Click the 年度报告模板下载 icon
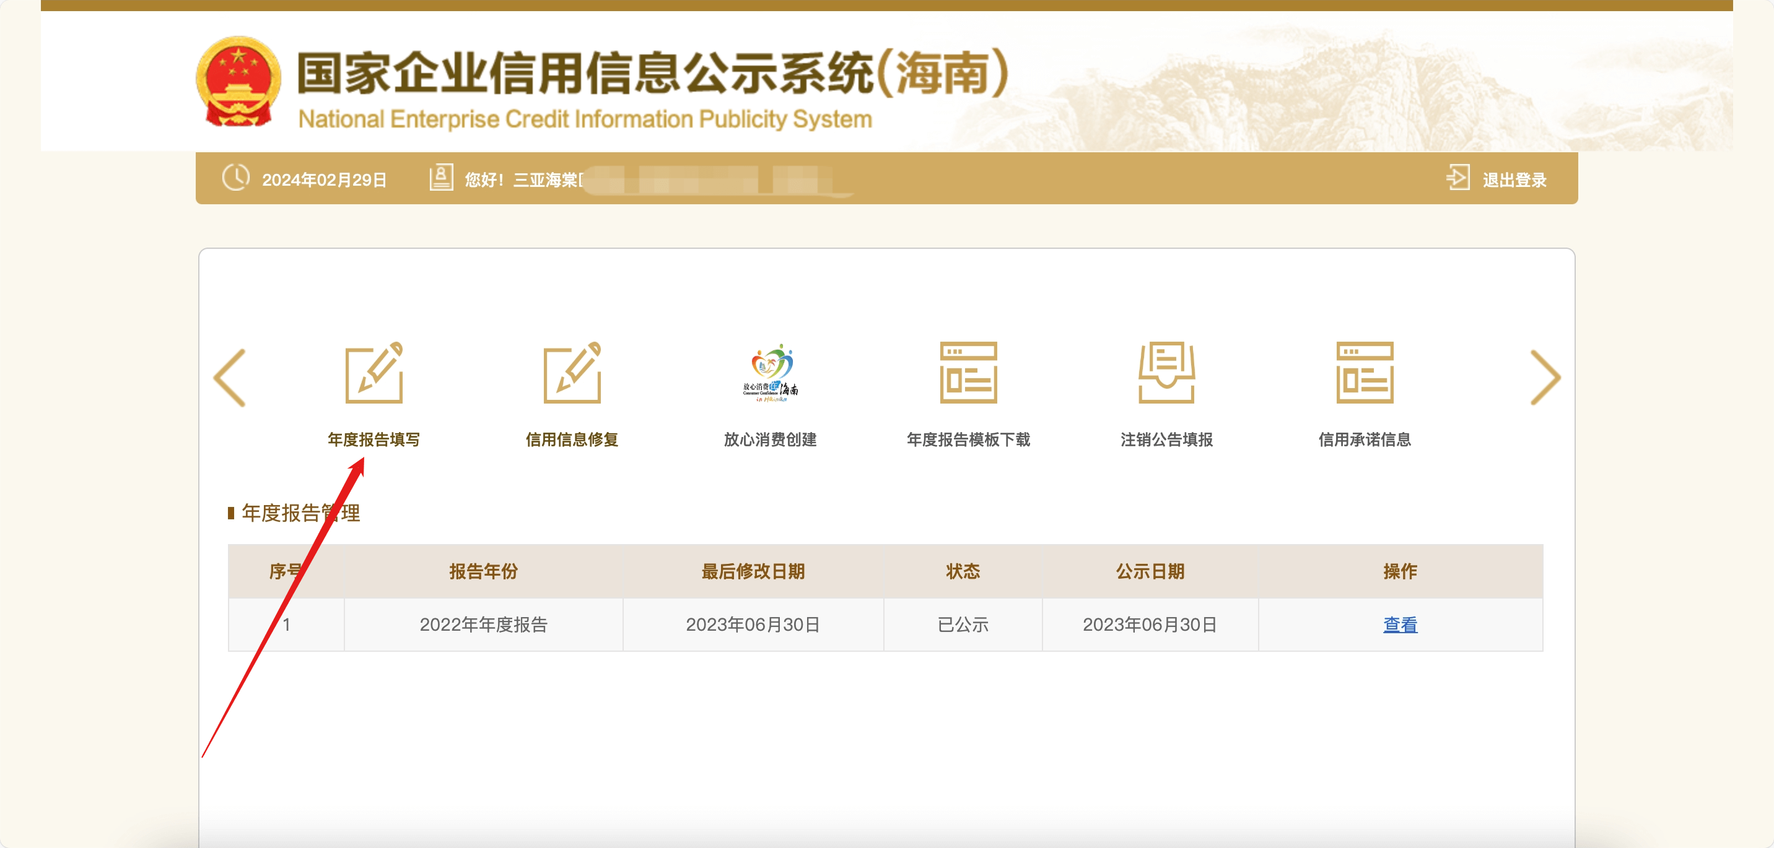This screenshot has height=848, width=1774. click(968, 373)
